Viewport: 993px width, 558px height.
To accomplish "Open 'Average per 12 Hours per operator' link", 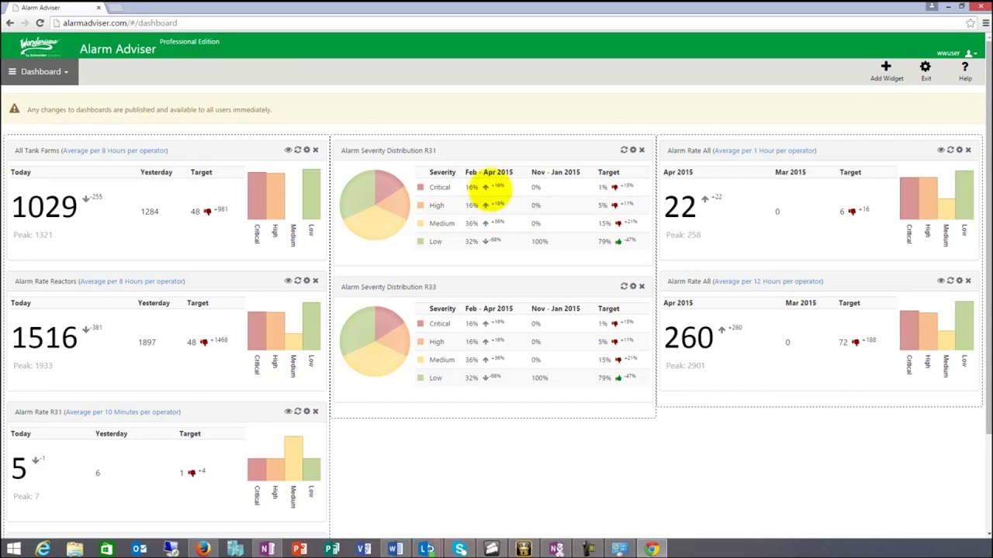I will (x=767, y=281).
